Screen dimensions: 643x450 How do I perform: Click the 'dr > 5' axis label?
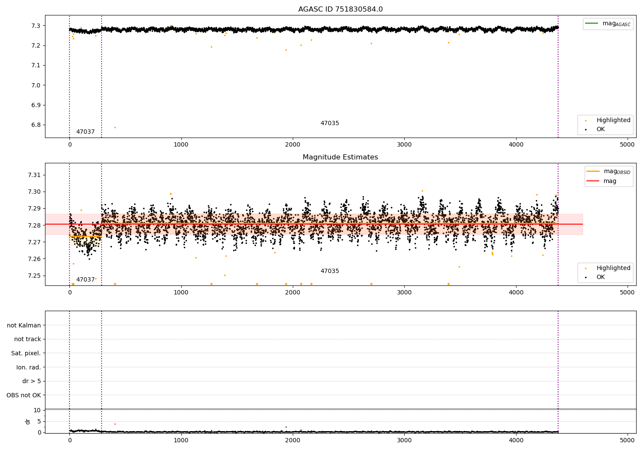32,381
